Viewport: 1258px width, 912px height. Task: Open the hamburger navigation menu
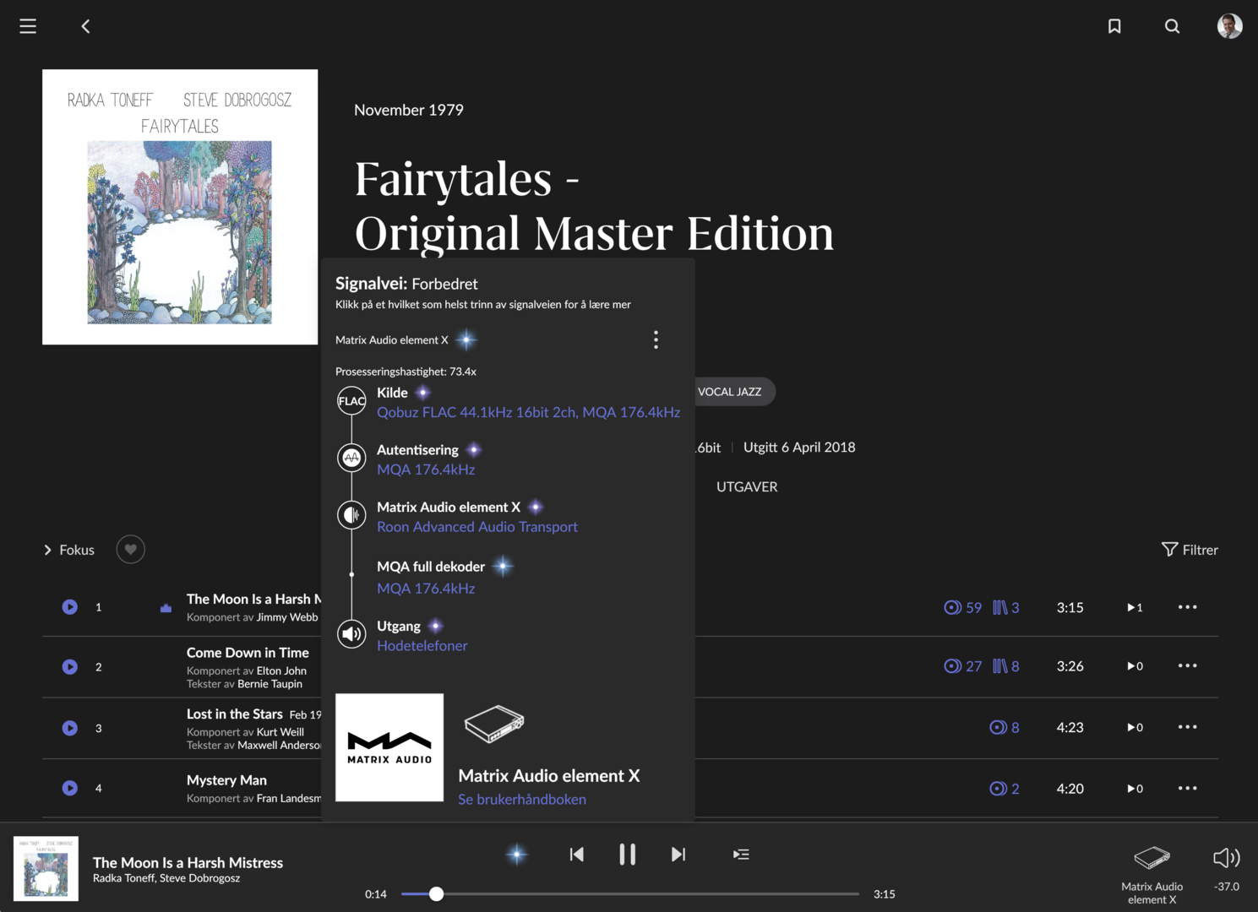coord(28,26)
